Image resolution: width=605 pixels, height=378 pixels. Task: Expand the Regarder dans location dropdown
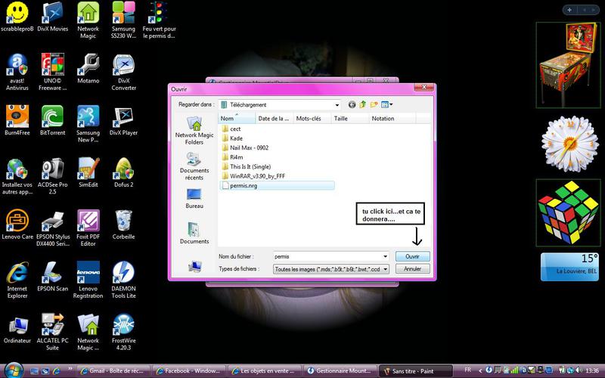[336, 104]
